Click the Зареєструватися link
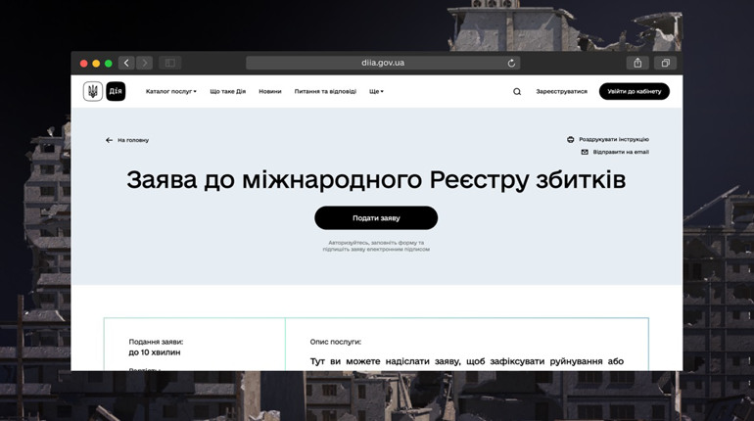The height and width of the screenshot is (421, 754). click(x=562, y=91)
